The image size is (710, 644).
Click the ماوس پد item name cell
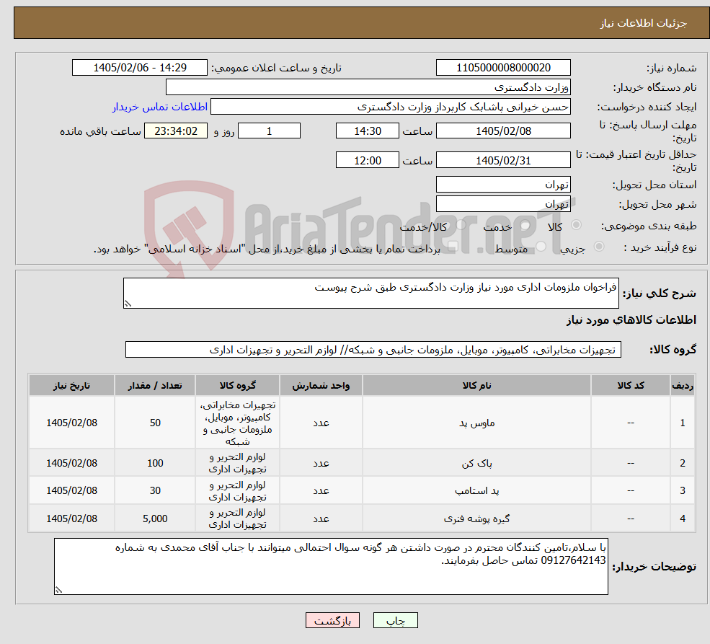tap(476, 423)
